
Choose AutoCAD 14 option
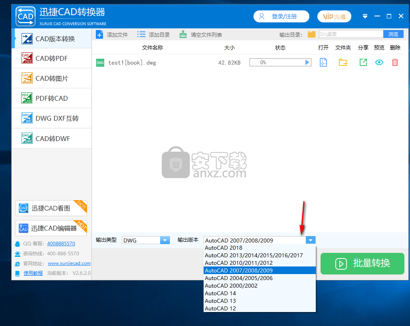pyautogui.click(x=259, y=293)
